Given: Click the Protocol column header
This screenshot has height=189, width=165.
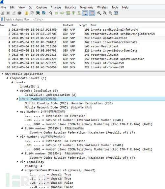Looking at the screenshot, I should 68,25.
